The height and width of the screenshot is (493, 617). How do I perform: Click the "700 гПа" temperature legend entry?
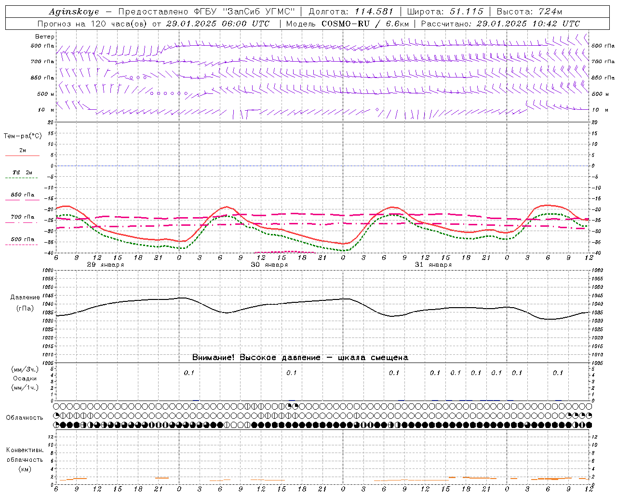coord(23,217)
